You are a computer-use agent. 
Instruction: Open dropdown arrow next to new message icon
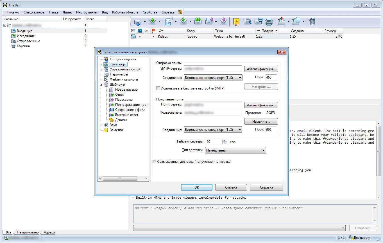pyautogui.click(x=176, y=22)
